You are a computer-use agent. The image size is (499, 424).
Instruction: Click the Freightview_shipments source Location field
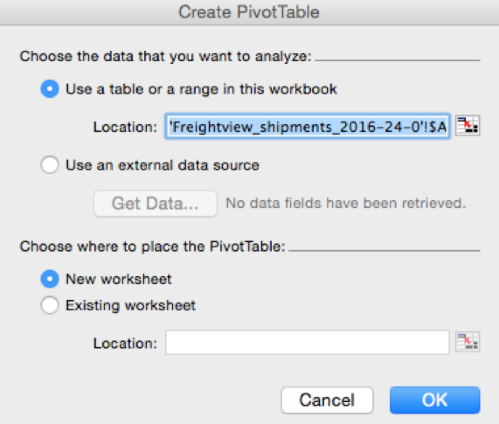308,126
